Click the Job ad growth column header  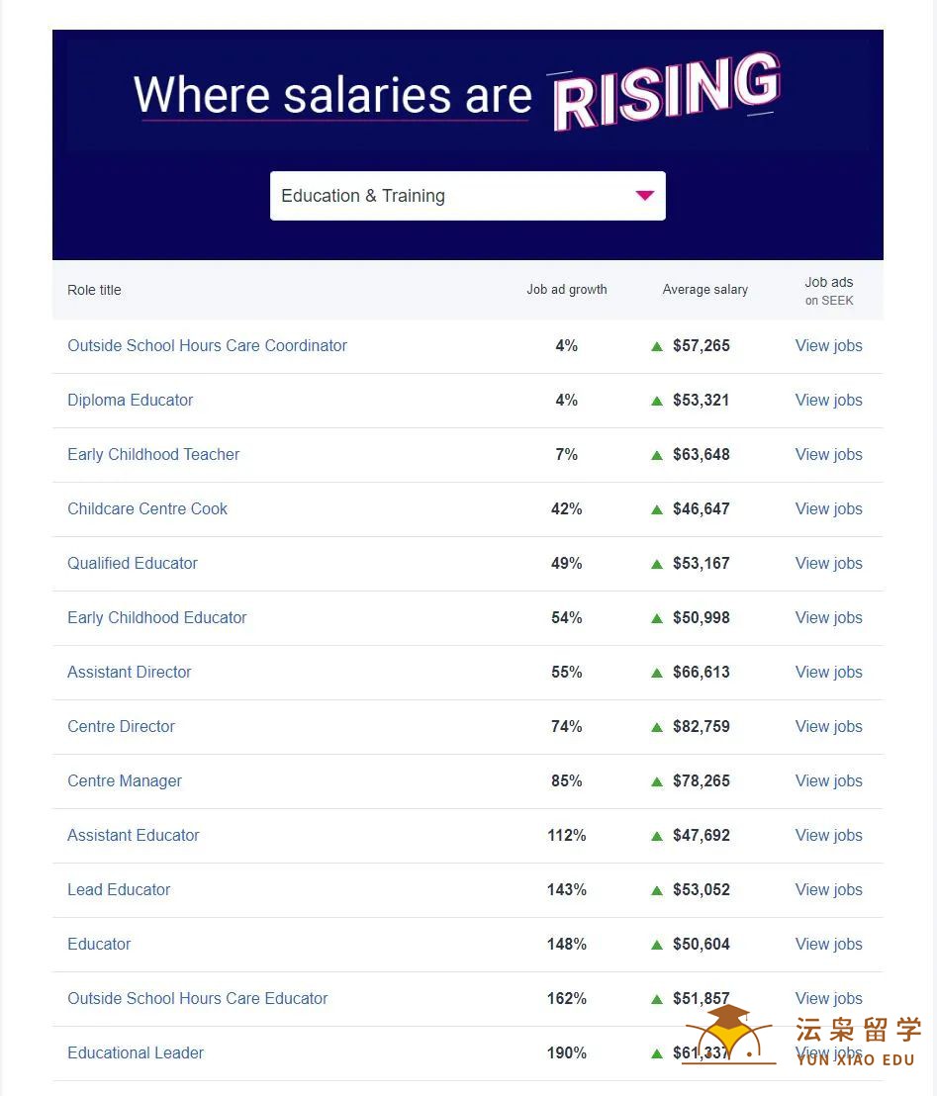(566, 290)
